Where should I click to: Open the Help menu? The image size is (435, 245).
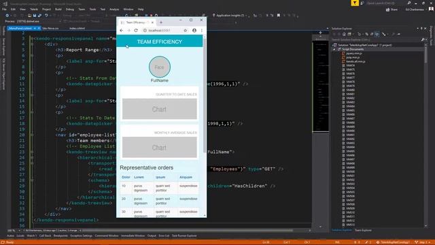[141, 9]
